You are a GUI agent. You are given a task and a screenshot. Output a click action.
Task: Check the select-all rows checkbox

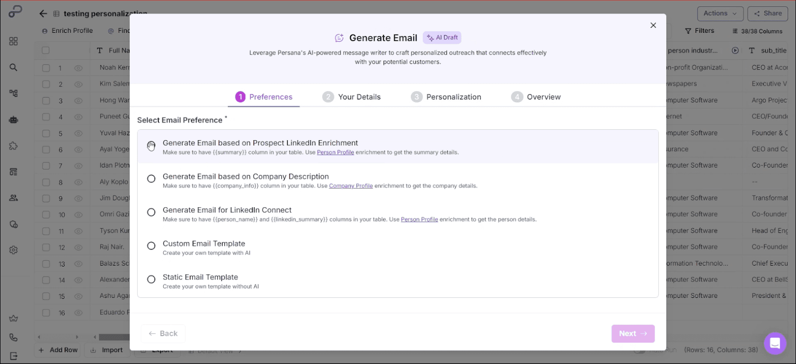coord(46,50)
